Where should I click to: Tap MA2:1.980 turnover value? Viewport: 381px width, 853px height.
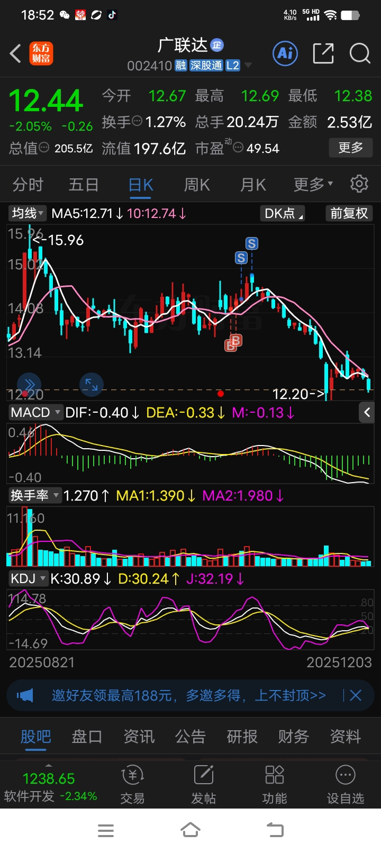(243, 495)
